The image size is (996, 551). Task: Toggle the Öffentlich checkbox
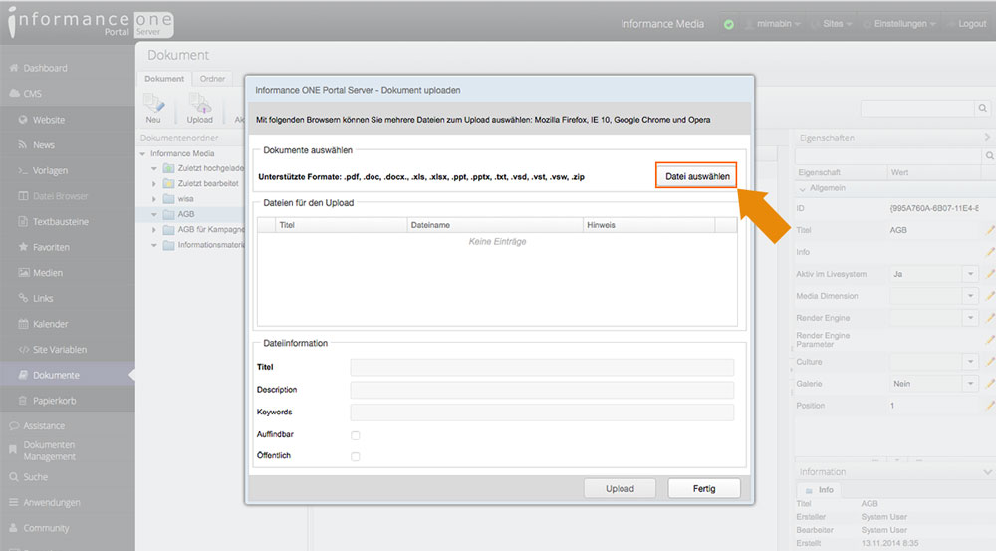[356, 456]
